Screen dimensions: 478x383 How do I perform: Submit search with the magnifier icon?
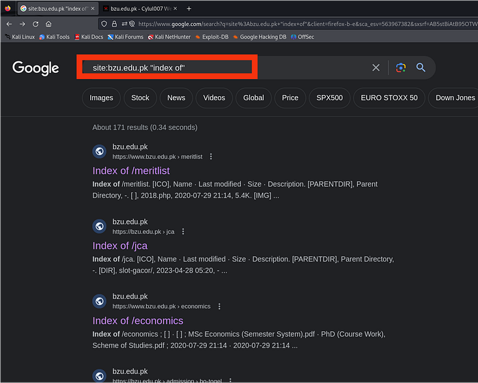click(x=421, y=67)
